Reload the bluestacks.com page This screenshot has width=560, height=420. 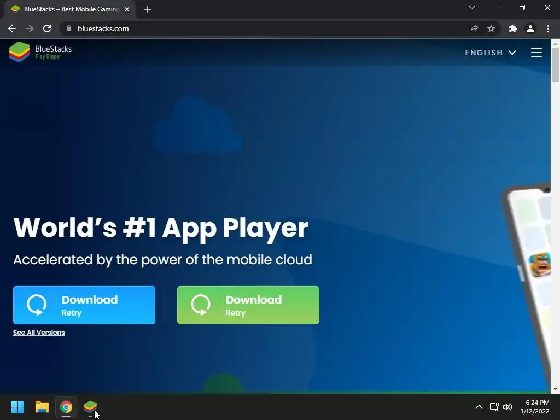coord(47,28)
